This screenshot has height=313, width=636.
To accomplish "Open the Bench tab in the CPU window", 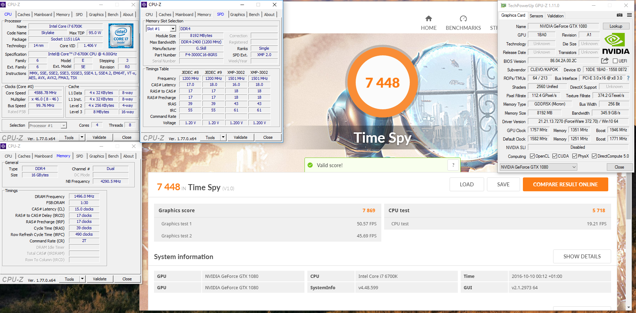I will (113, 15).
